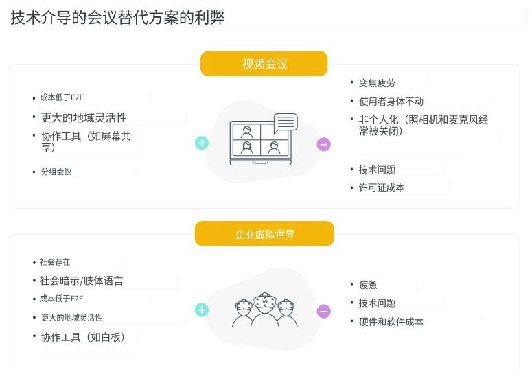Click the 非个人化 bullet about cameras and microphones
532x370 pixels.
(423, 125)
